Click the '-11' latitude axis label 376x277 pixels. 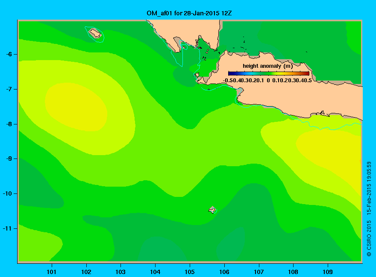coord(7,228)
